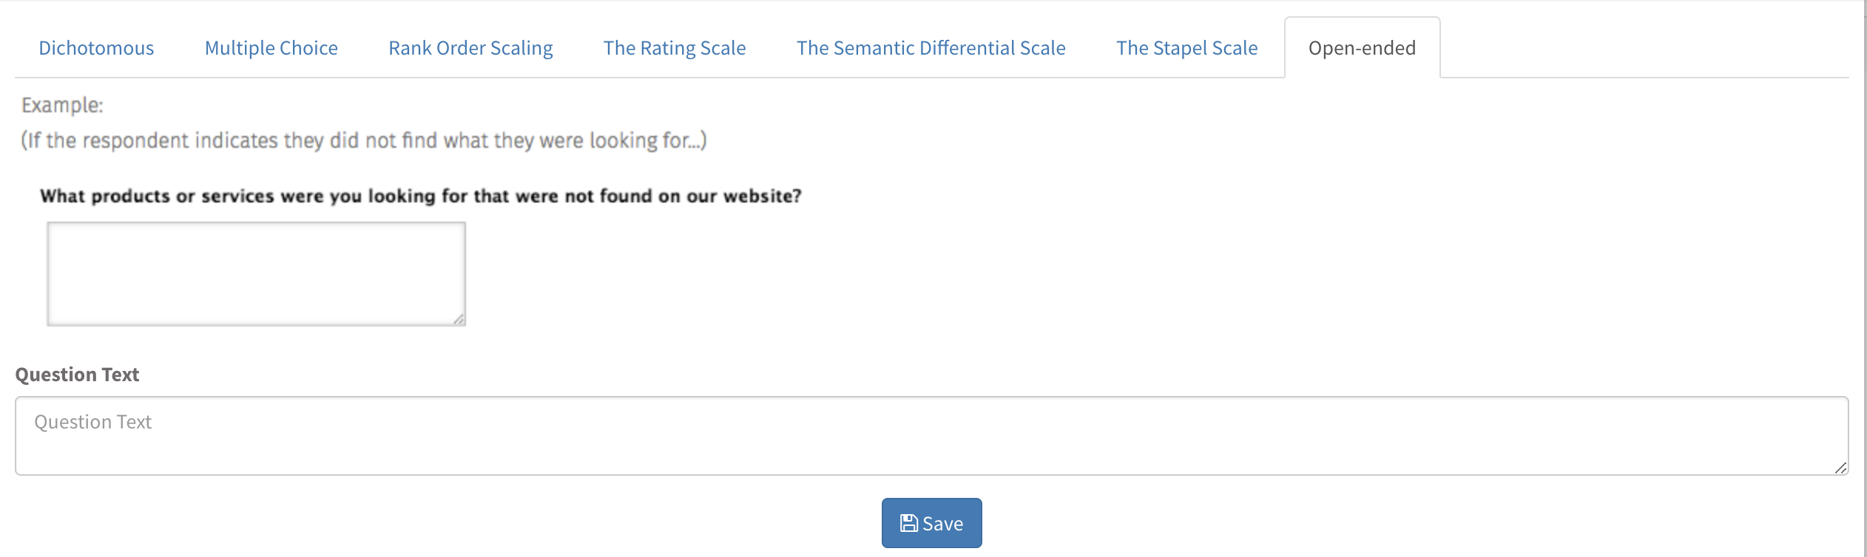Image resolution: width=1867 pixels, height=557 pixels.
Task: Focus the Question Text input area
Action: coord(932,436)
